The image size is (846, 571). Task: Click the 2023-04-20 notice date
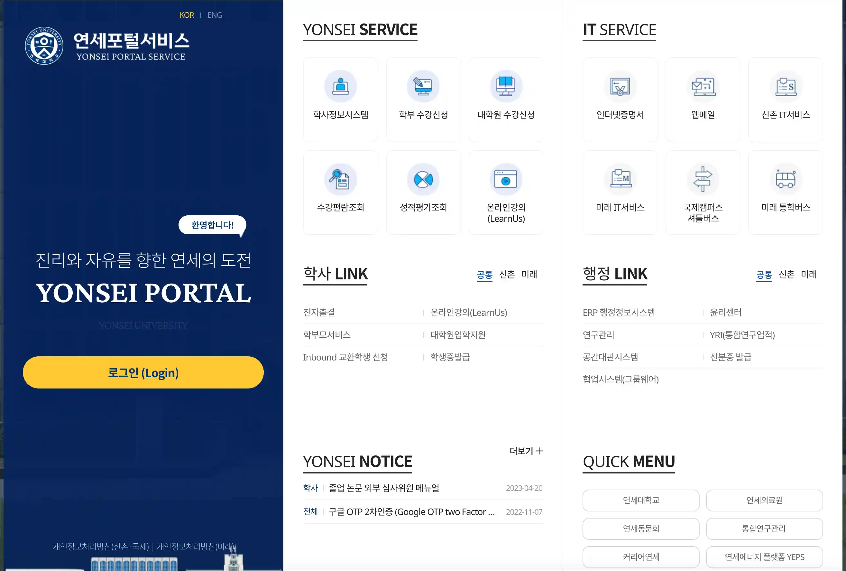pyautogui.click(x=524, y=488)
